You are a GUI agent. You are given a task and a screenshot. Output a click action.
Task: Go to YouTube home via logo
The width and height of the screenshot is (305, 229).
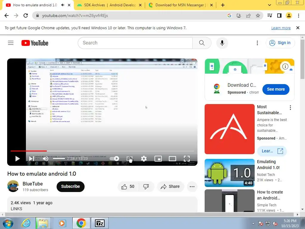click(x=35, y=43)
